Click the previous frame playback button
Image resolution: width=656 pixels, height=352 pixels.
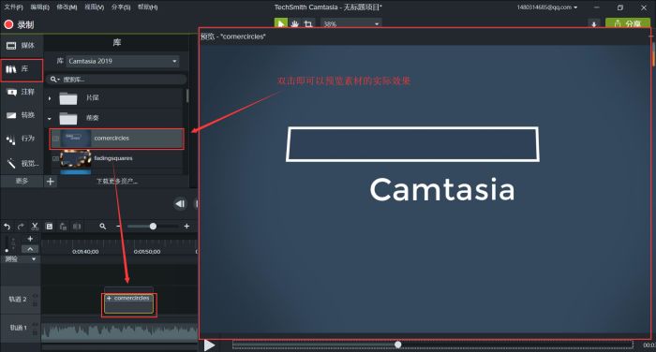coord(180,203)
